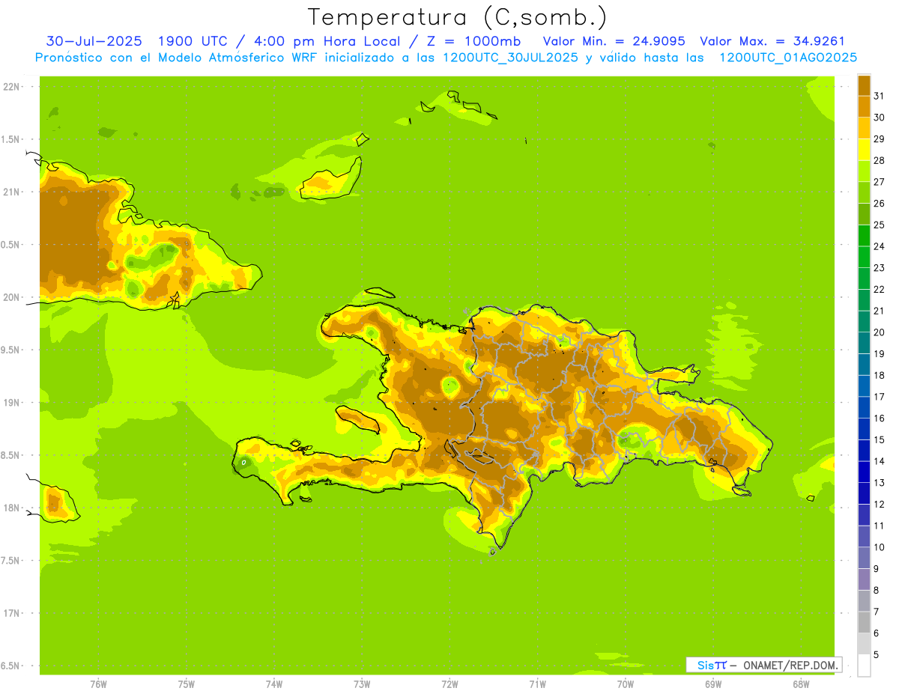Click the '76W' longitude axis label
This screenshot has width=899, height=694.
point(98,684)
